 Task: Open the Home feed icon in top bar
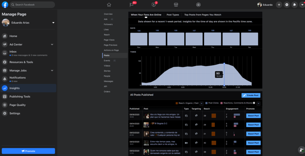[109, 5]
